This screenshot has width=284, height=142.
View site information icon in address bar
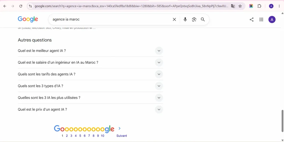[x=31, y=6]
